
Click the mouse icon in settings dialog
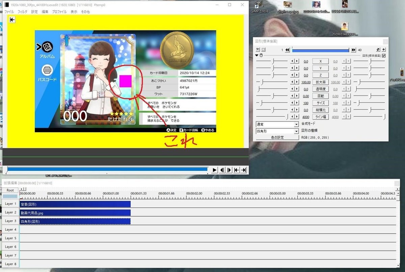point(261,55)
